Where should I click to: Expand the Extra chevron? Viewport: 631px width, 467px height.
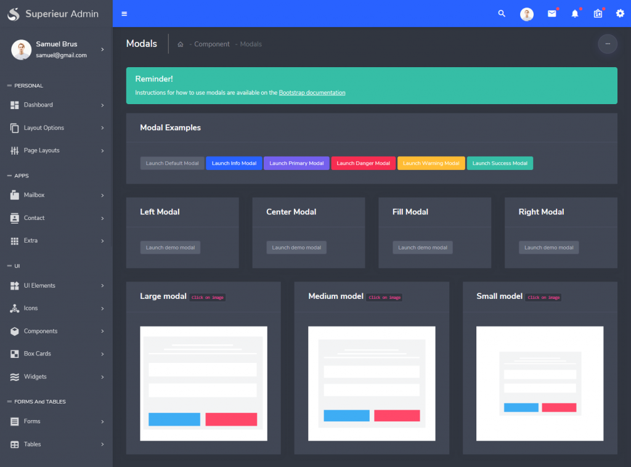pyautogui.click(x=103, y=241)
